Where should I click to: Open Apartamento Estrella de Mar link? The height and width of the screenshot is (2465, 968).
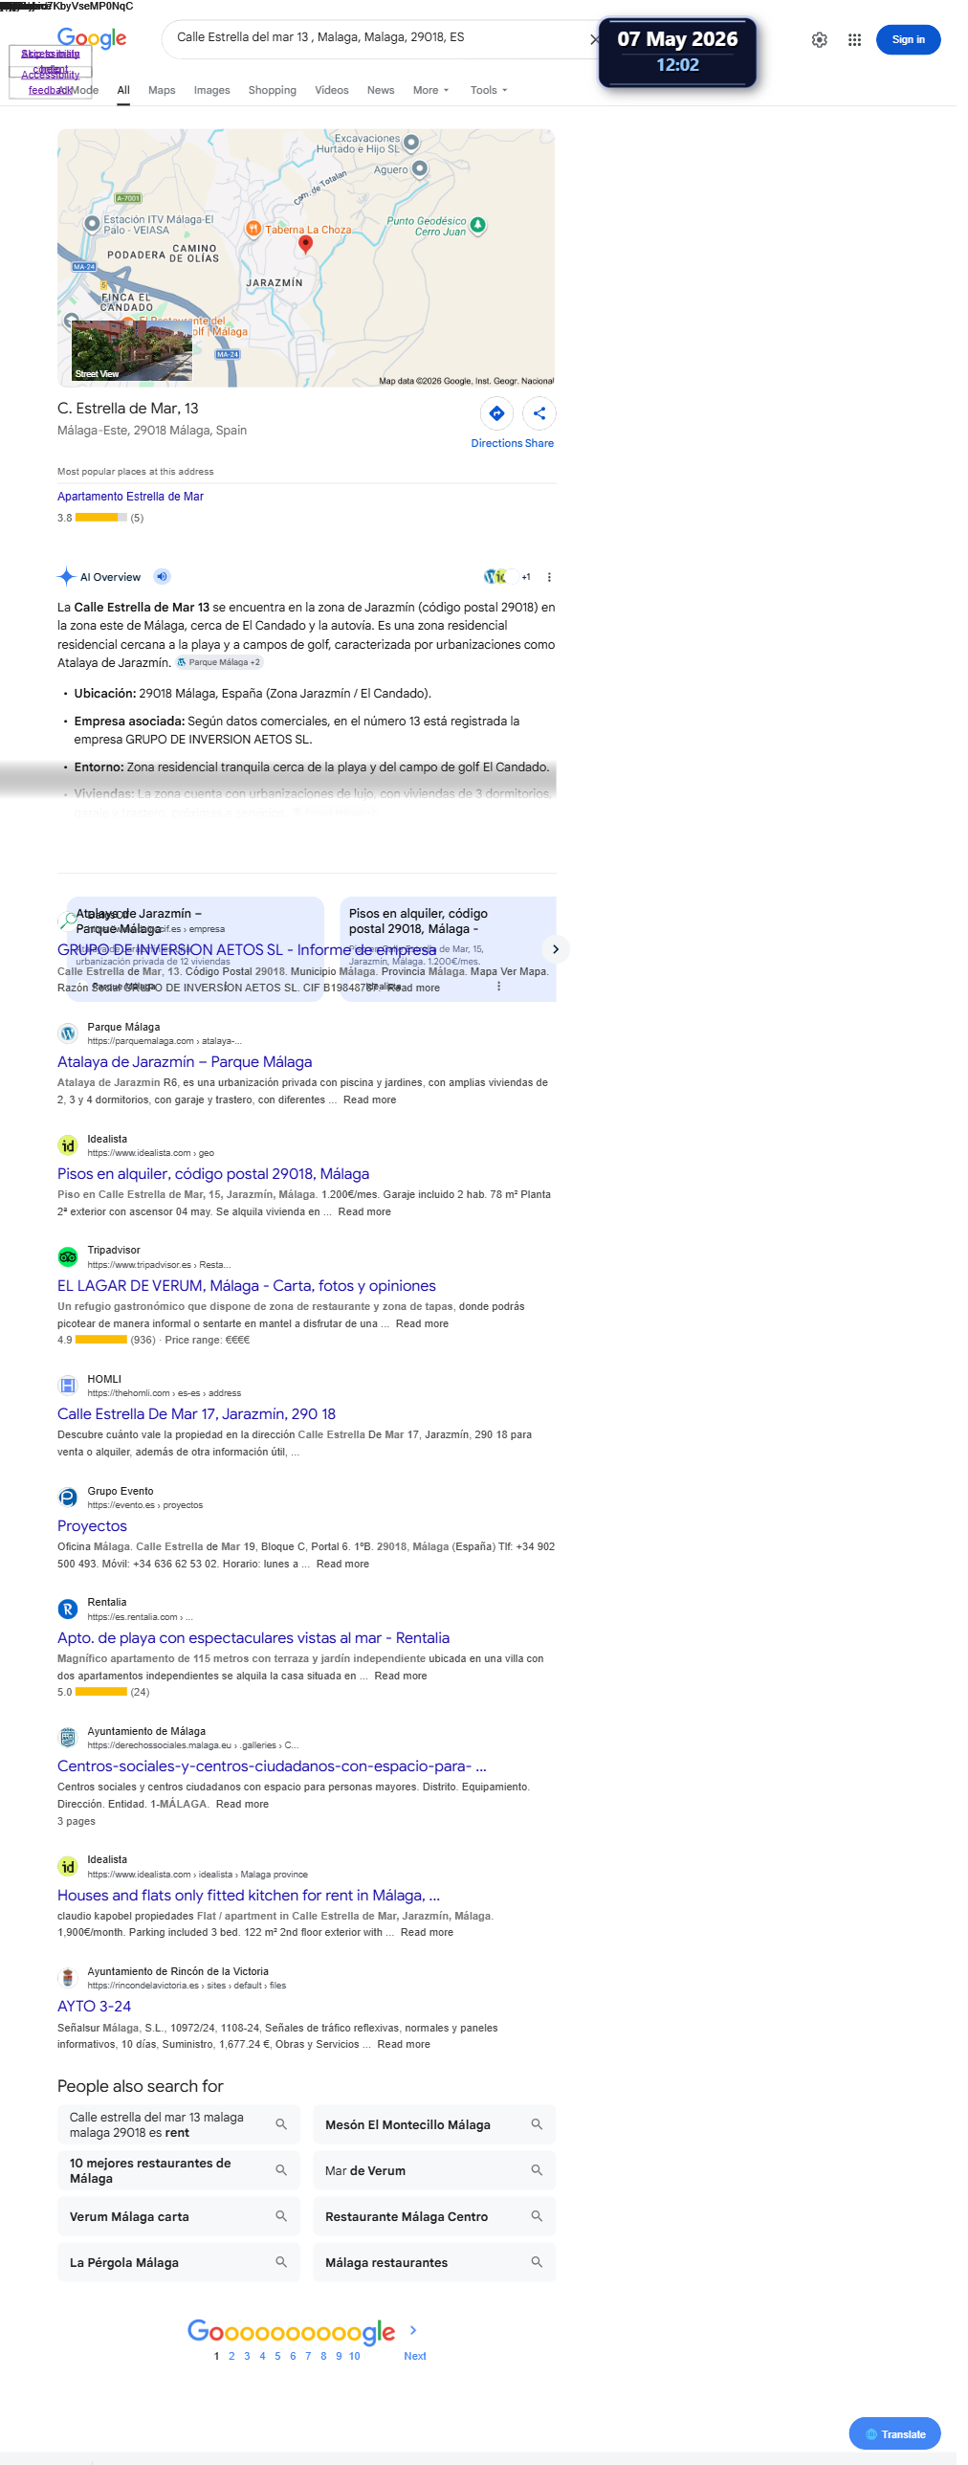[130, 497]
